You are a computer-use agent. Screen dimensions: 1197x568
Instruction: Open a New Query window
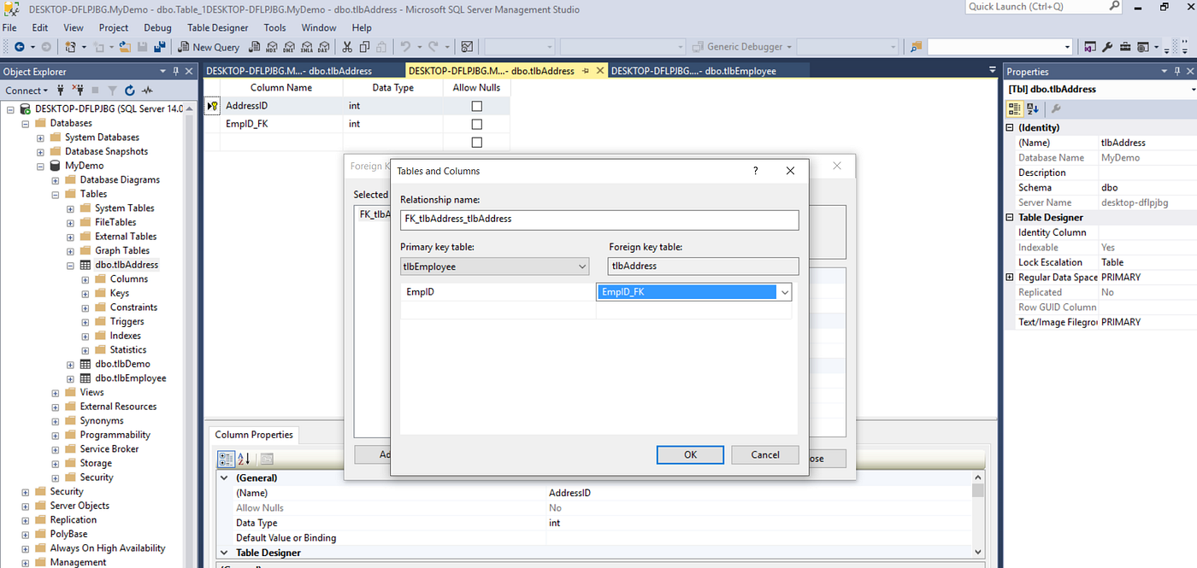[x=209, y=47]
